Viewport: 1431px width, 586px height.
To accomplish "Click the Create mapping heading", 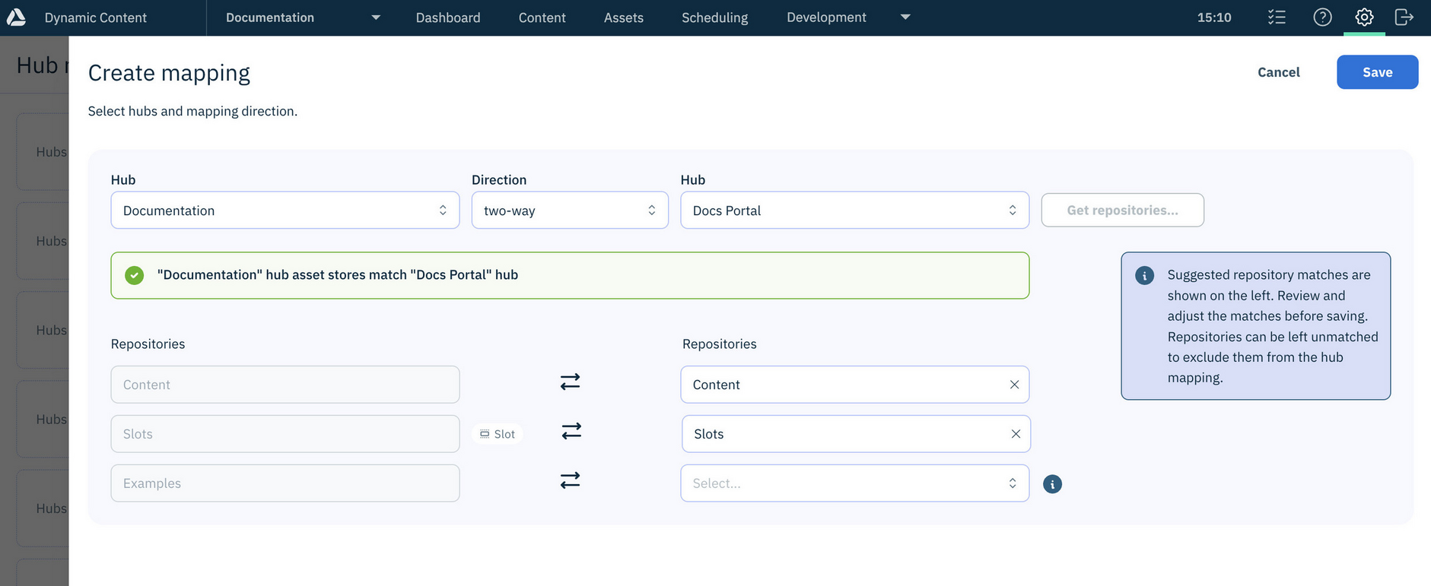I will [169, 73].
